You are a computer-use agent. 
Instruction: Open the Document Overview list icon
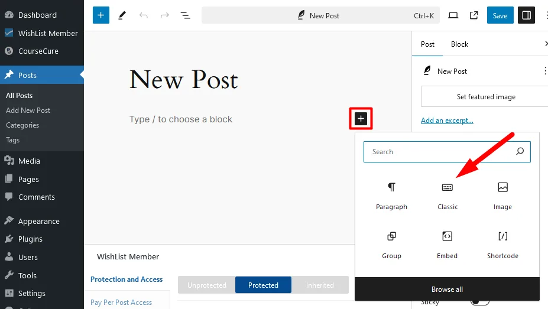(185, 15)
